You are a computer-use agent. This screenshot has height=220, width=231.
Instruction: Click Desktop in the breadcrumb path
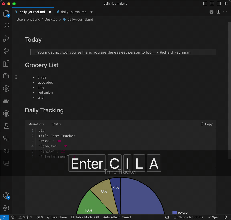[x=51, y=20]
